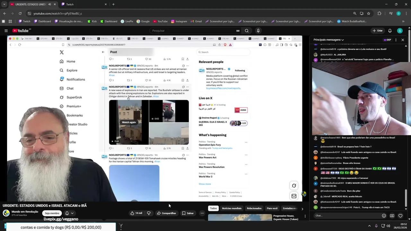Click the Compartilhar share button
The width and height of the screenshot is (411, 231).
pos(166,213)
